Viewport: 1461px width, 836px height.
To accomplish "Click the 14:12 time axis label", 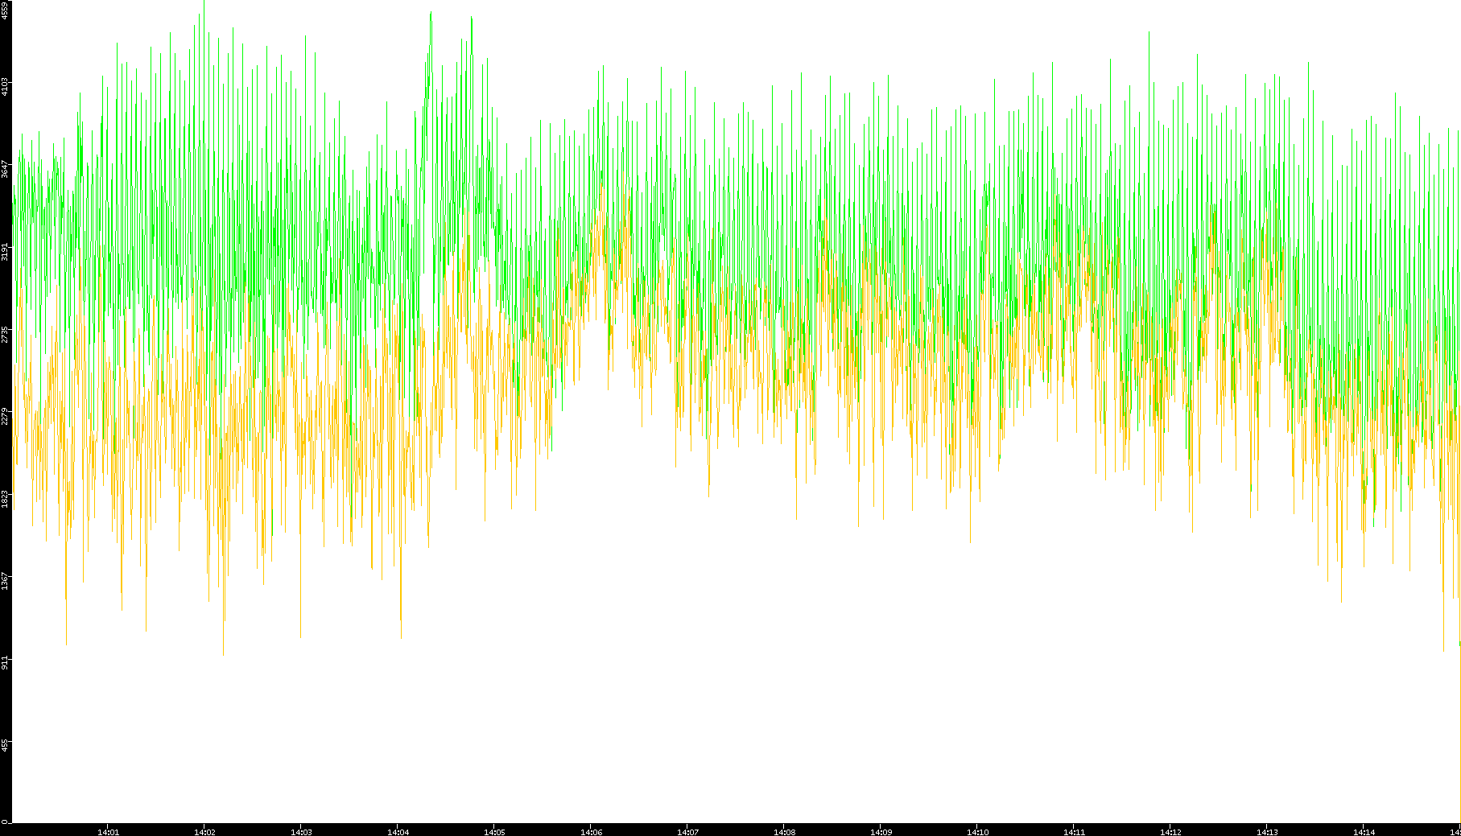I will tap(1170, 832).
